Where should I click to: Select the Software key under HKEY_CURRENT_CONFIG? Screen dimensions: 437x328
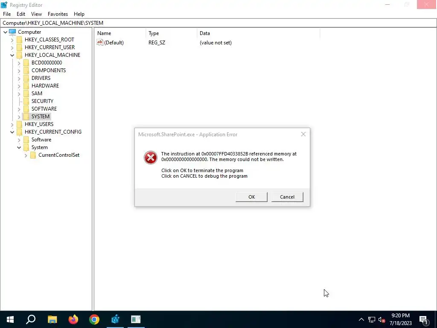click(41, 140)
